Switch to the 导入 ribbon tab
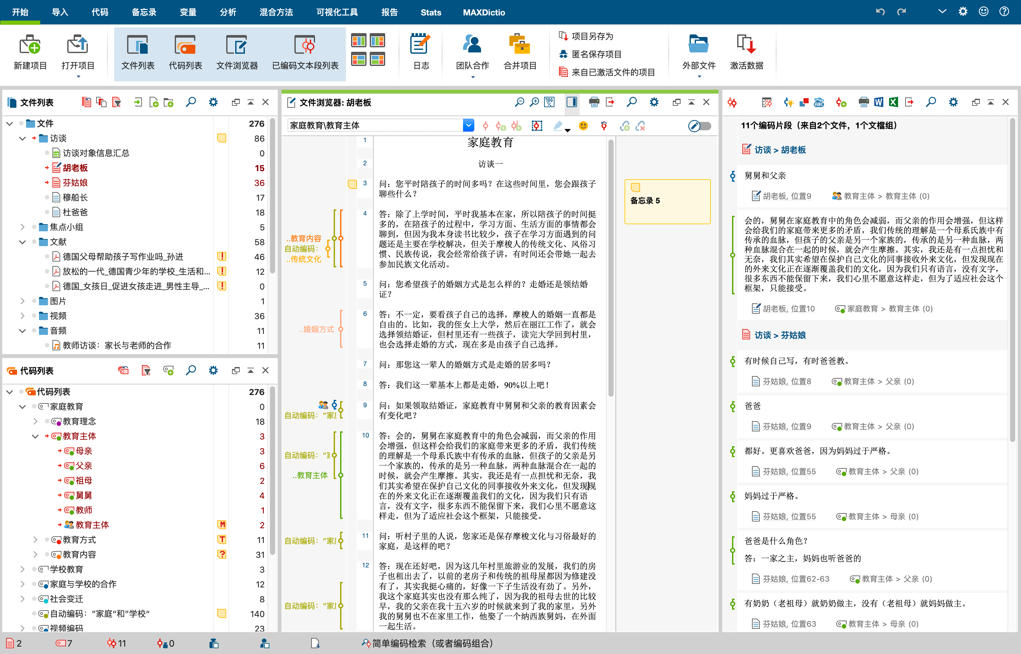 click(60, 12)
